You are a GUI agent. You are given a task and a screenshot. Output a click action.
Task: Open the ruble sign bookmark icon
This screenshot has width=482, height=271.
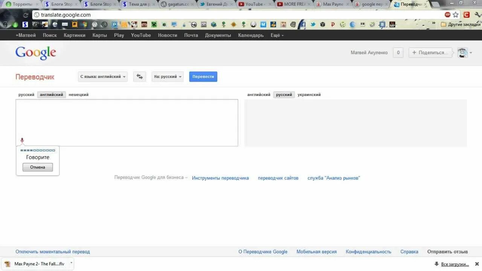pos(333,24)
